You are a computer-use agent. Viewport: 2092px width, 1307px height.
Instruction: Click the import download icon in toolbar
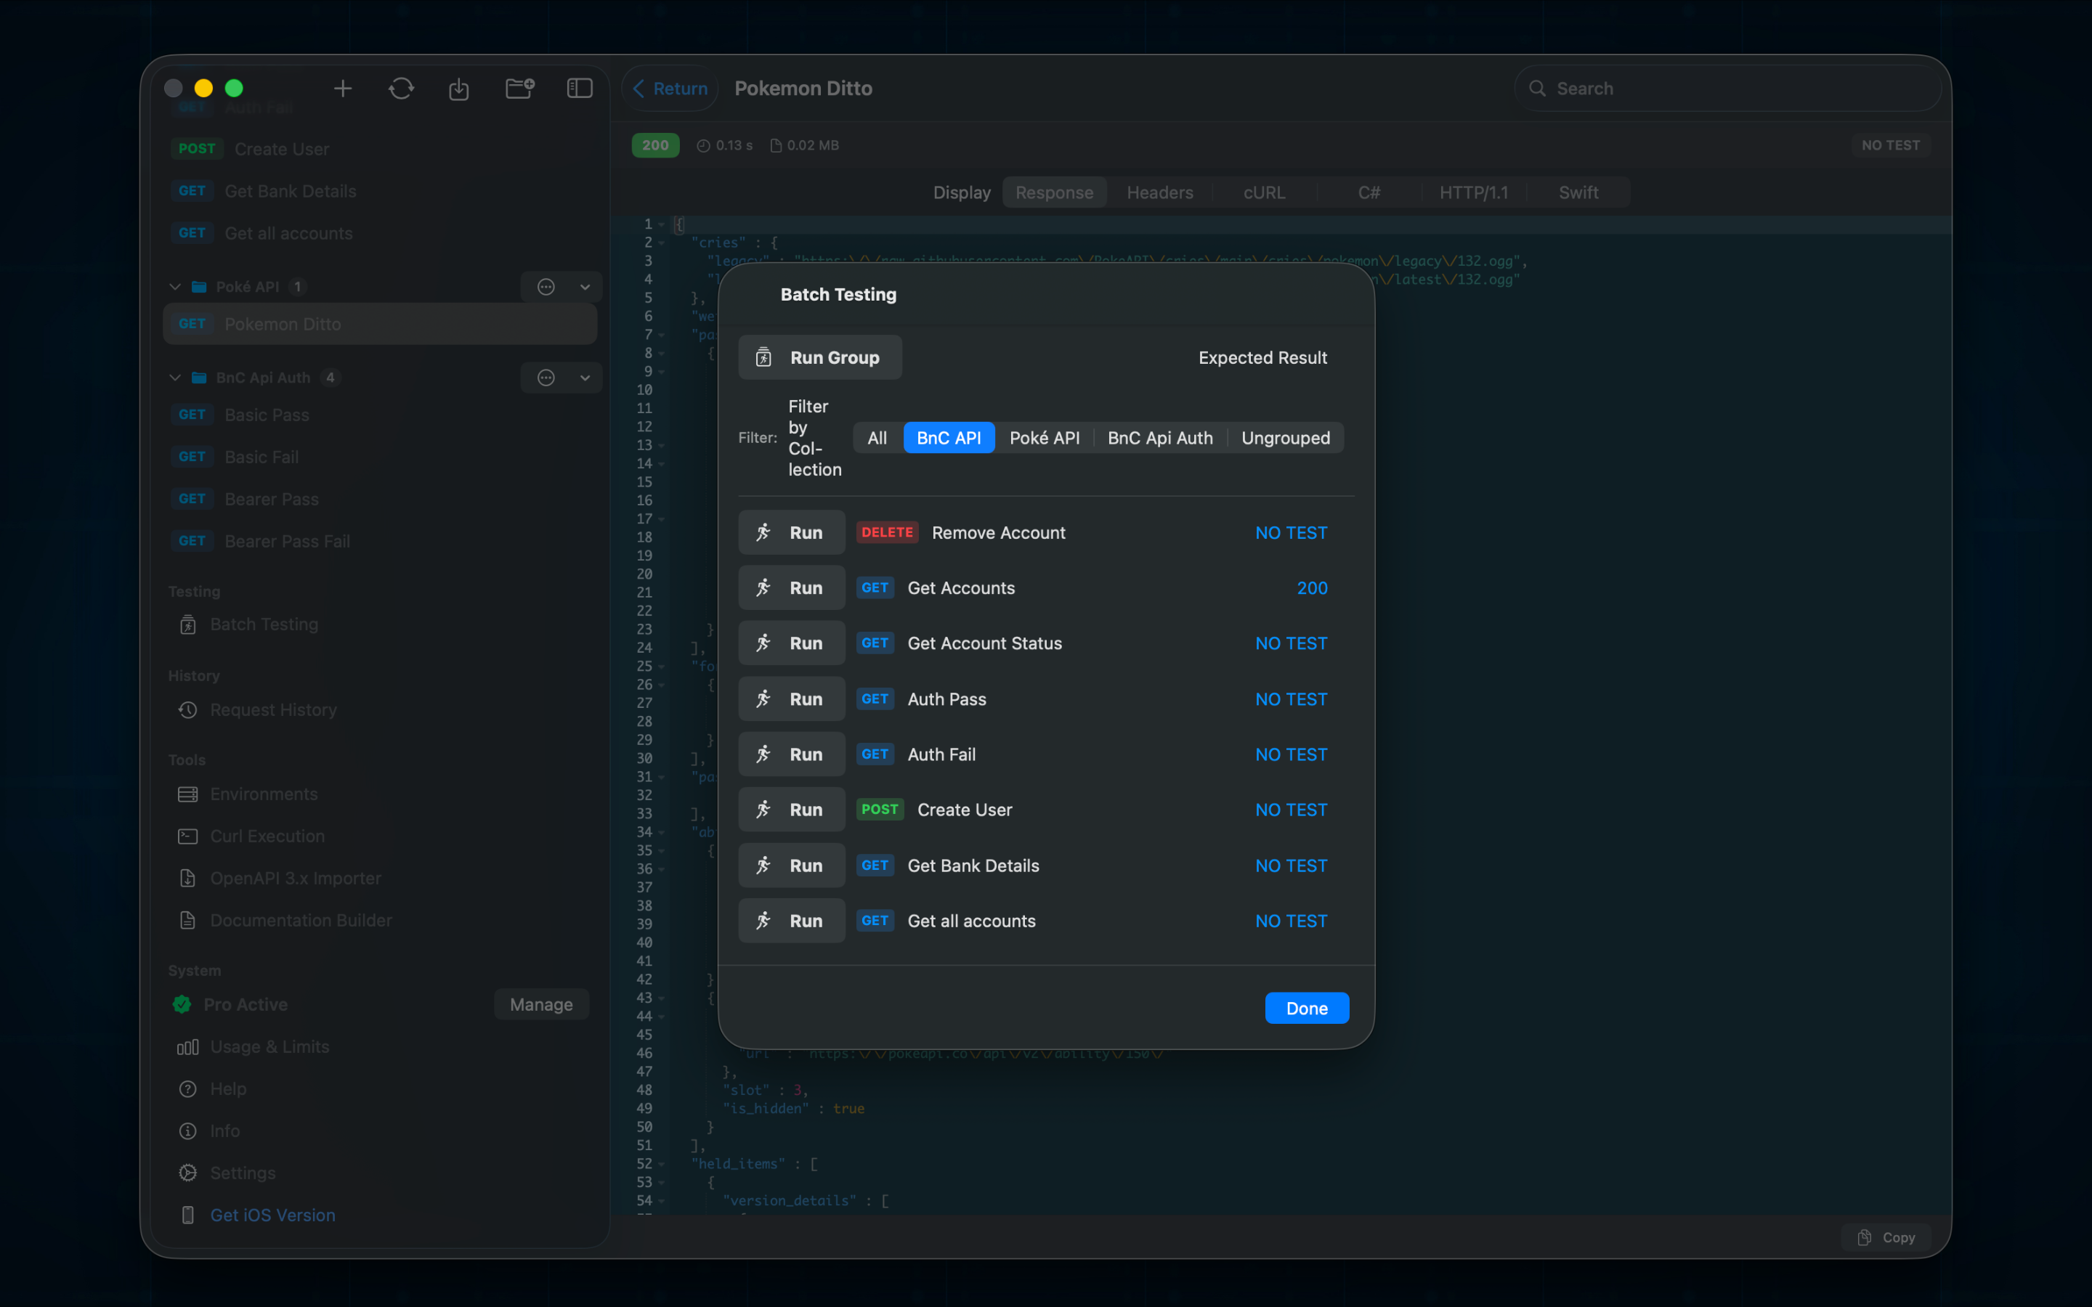pos(459,88)
